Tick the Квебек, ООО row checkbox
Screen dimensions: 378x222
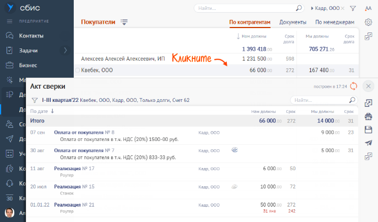pos(78,70)
